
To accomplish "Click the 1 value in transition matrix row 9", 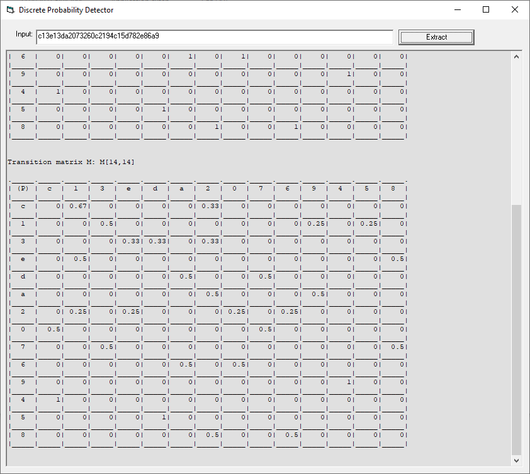I will pos(349,382).
